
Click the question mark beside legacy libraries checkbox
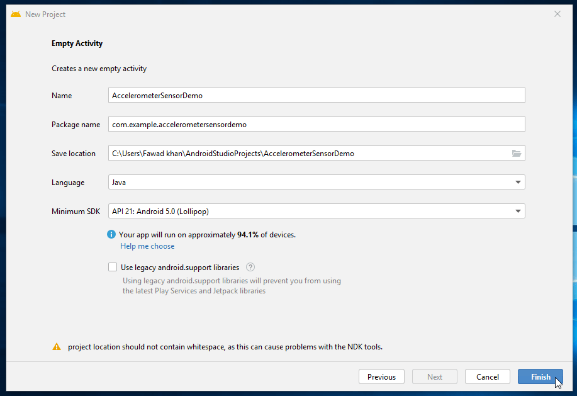point(250,267)
